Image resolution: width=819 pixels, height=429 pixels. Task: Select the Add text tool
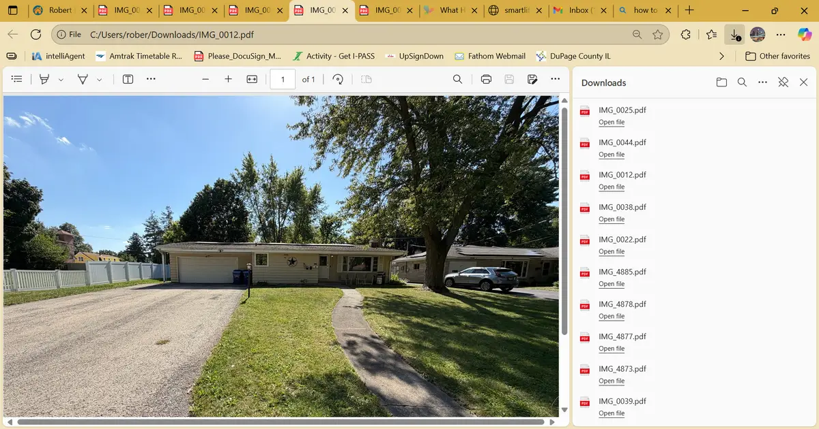click(x=128, y=80)
